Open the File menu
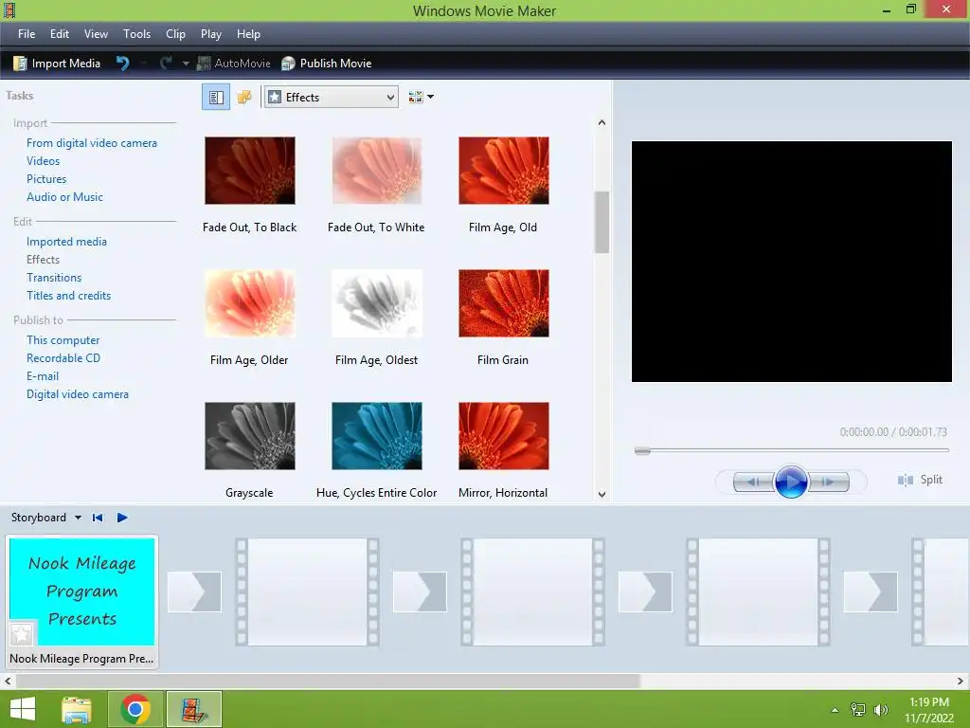 [x=27, y=34]
